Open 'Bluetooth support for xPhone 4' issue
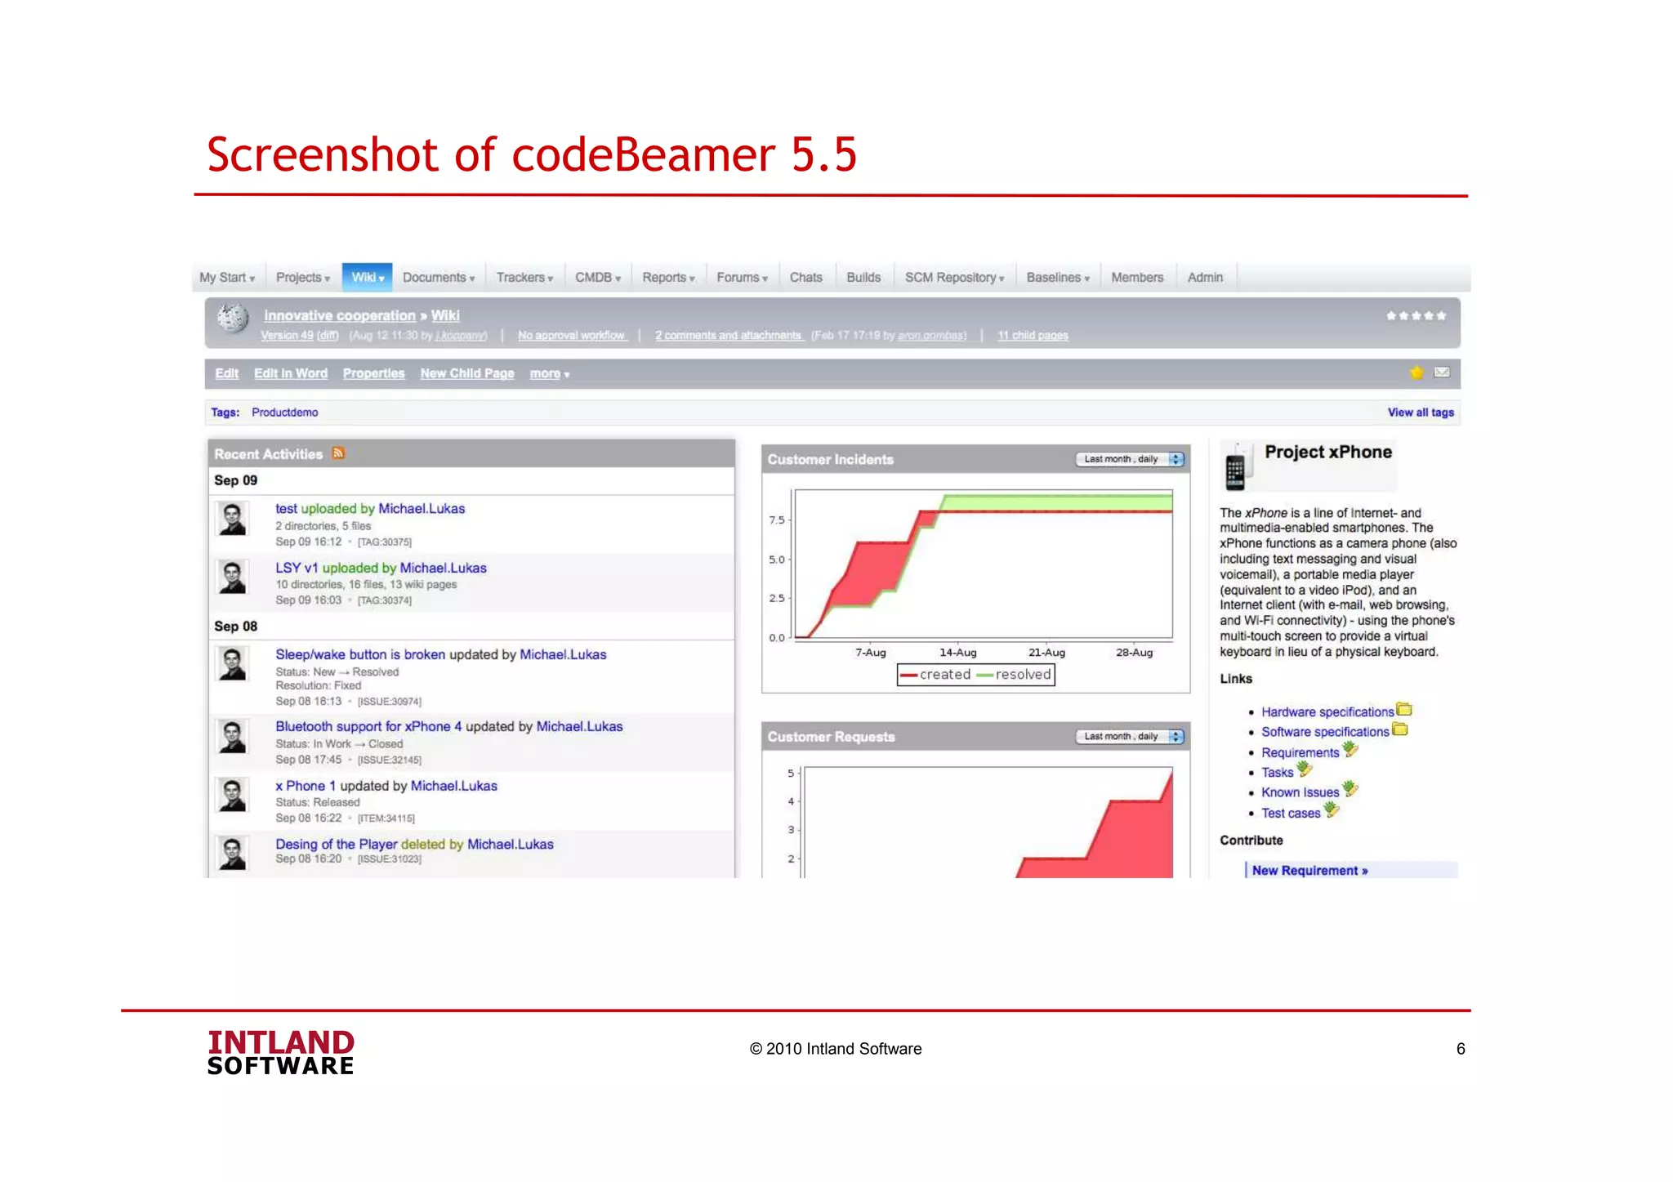The height and width of the screenshot is (1182, 1673). click(x=368, y=726)
